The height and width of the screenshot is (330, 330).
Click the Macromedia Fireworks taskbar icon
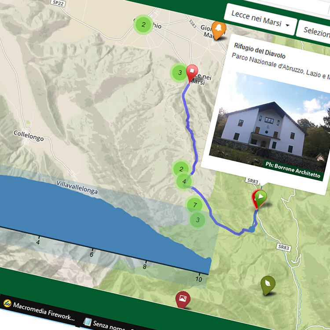tap(7, 303)
